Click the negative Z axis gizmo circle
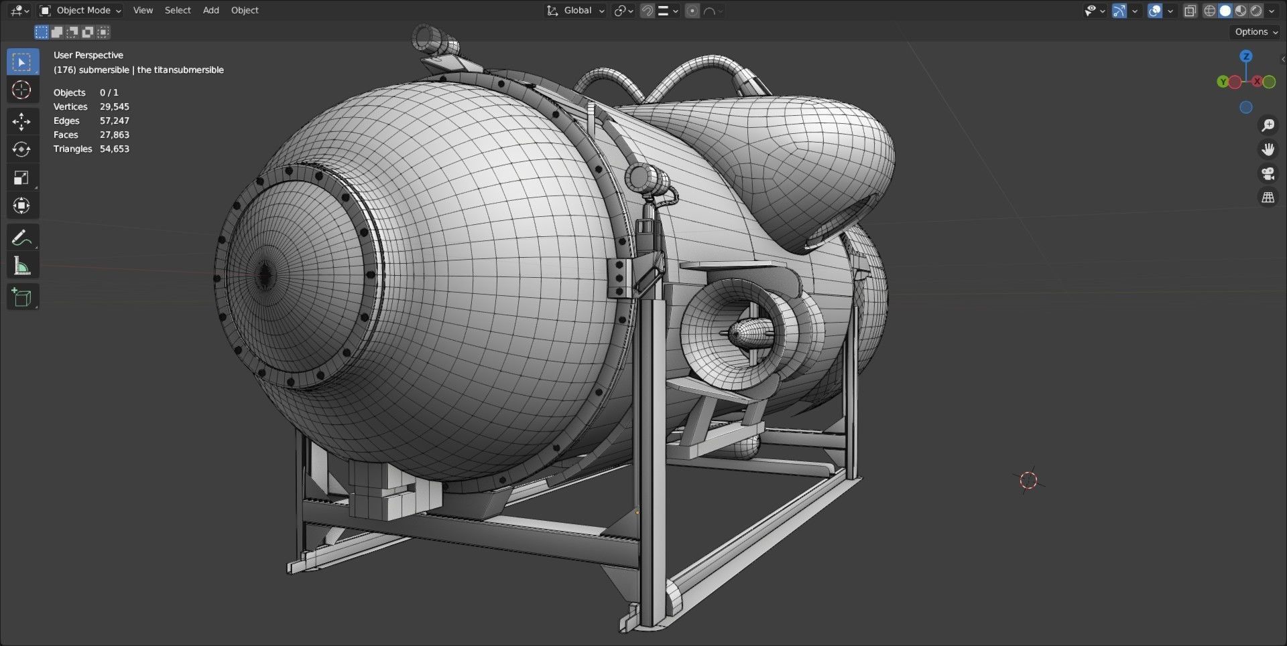Screen dimensions: 1287x646 click(1246, 107)
